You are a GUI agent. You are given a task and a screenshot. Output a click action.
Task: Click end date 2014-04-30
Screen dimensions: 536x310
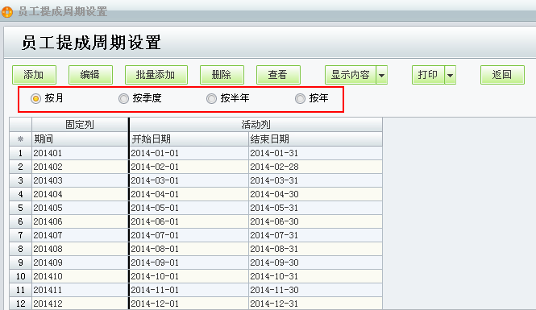(315, 194)
